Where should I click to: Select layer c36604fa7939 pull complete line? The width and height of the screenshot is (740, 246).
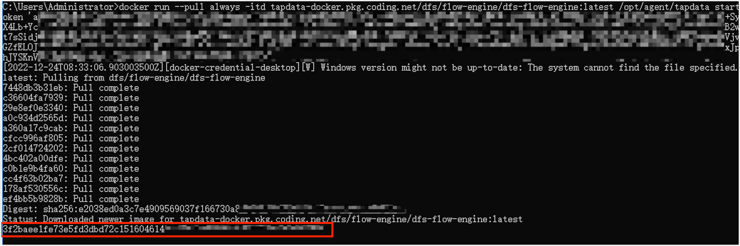point(71,98)
